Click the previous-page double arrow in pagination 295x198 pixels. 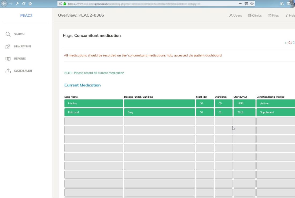(x=286, y=43)
